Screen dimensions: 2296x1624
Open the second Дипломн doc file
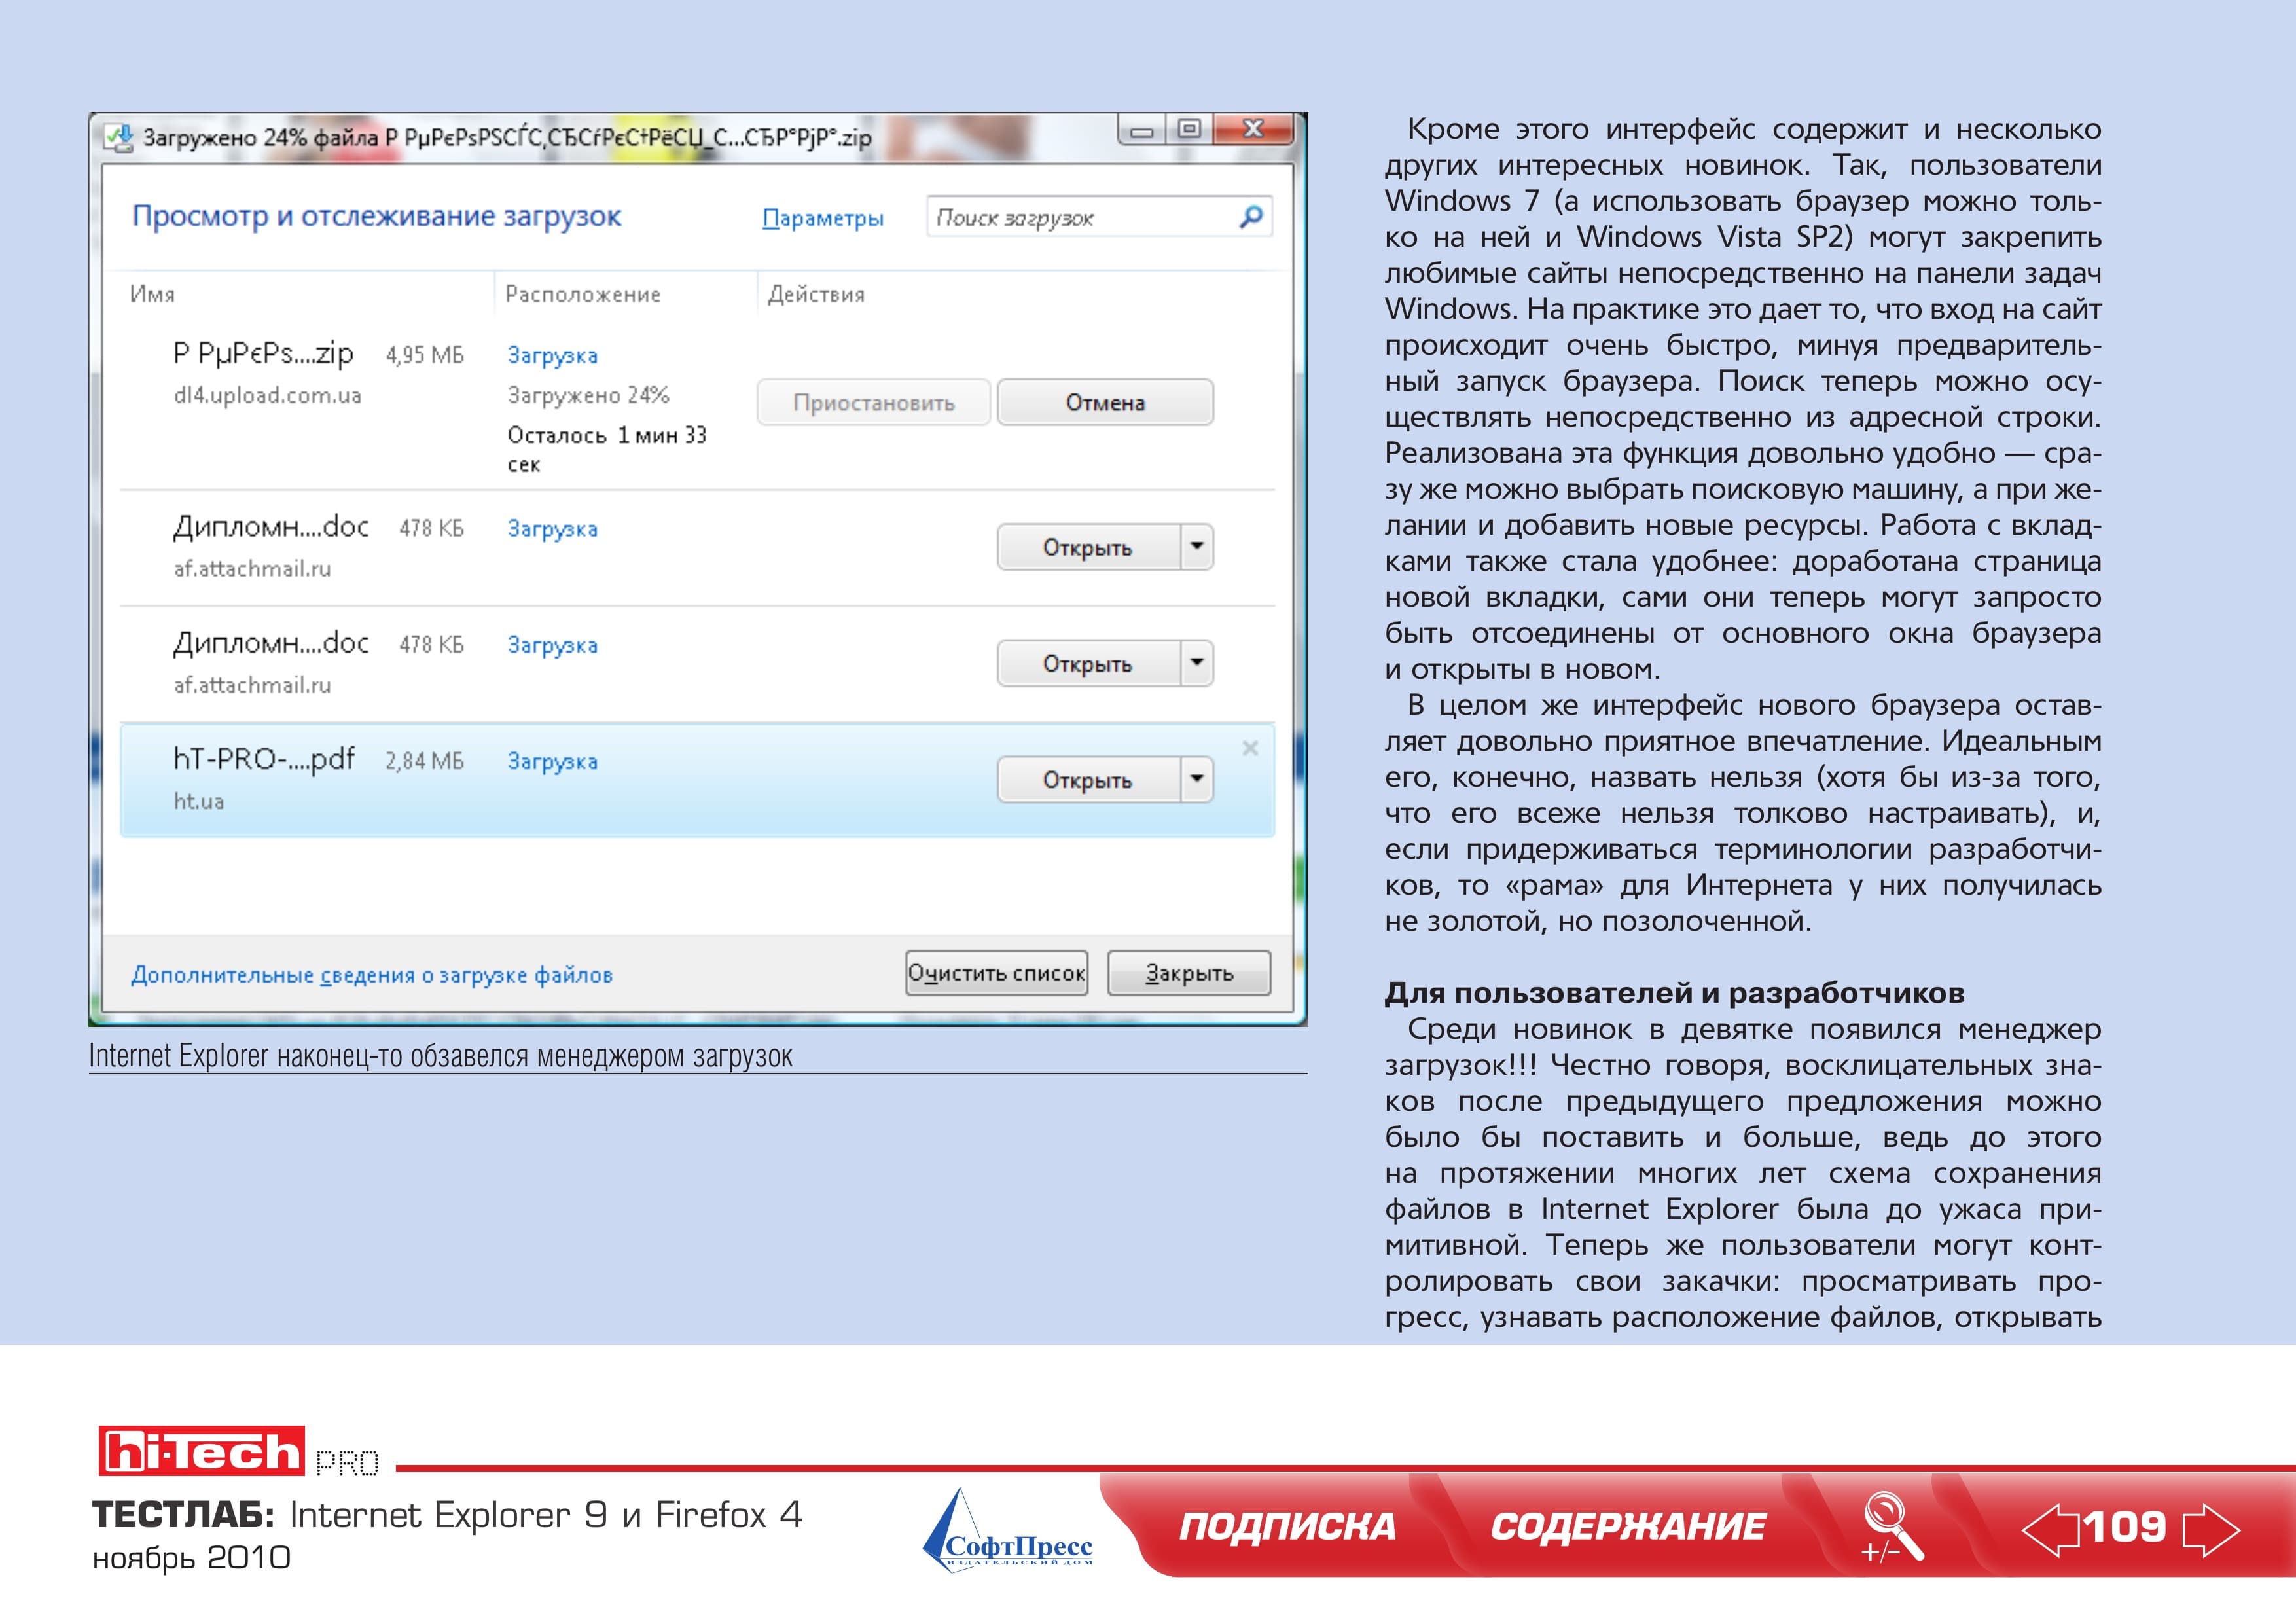click(1089, 663)
